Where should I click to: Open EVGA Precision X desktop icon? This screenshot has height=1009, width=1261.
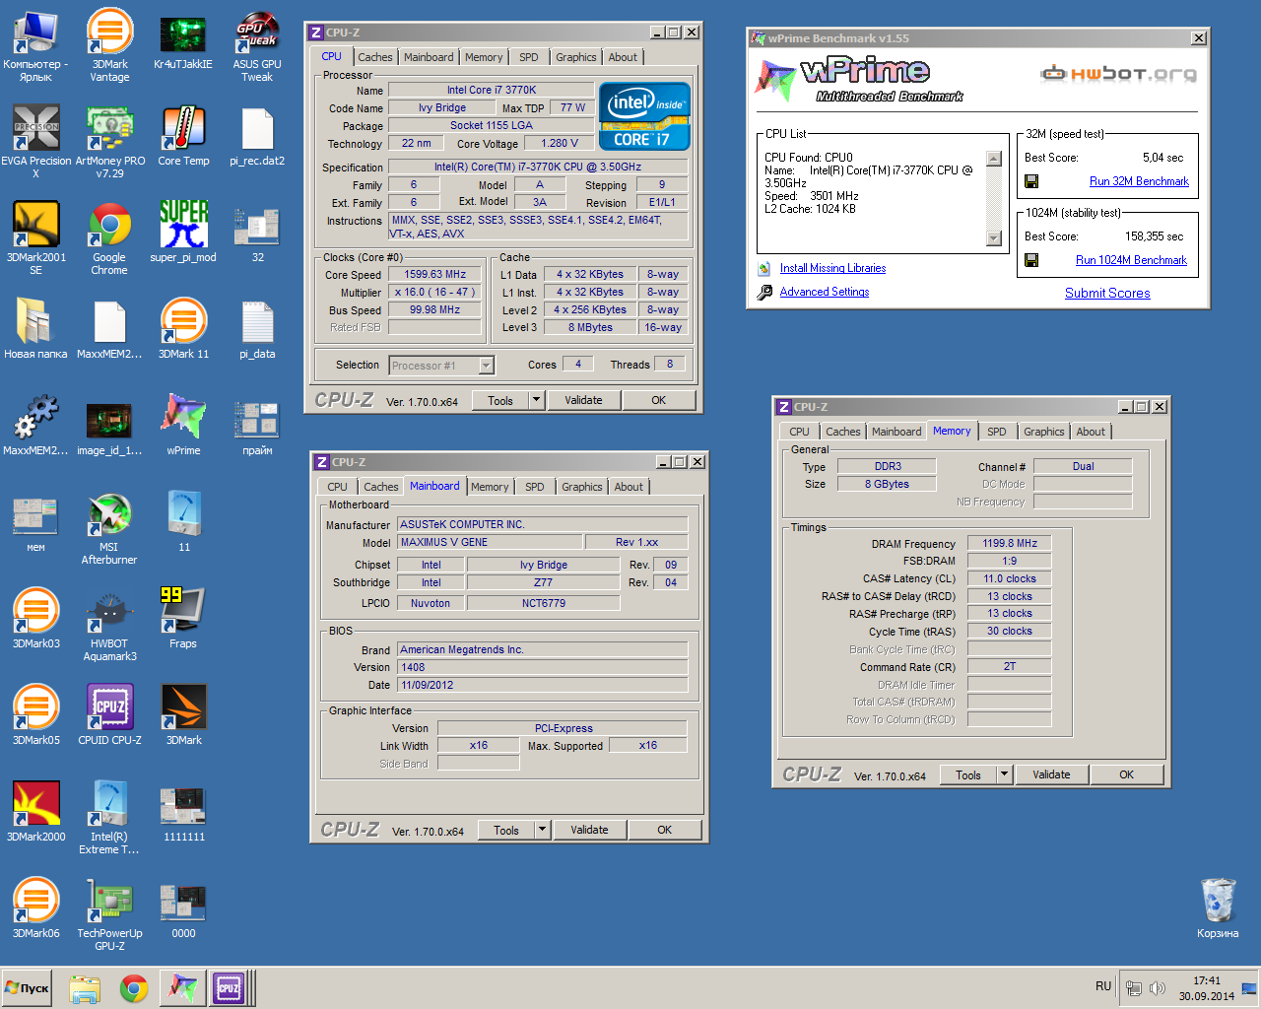[36, 142]
